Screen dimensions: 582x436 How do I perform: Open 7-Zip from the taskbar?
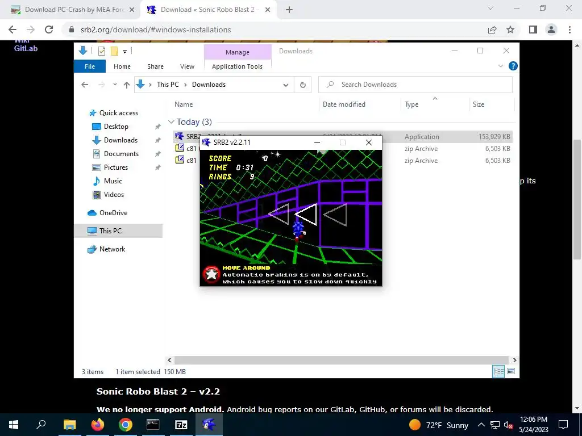click(181, 425)
